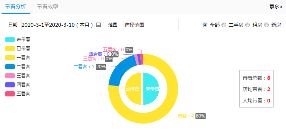Image resolution: width=286 pixels, height=139 pixels.
Task: Open the 选择范围 range dropdown
Action: (151, 24)
